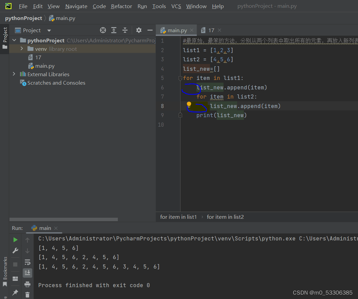Toggle Soft-Wrap in run console
This screenshot has height=299, width=358.
point(27,262)
